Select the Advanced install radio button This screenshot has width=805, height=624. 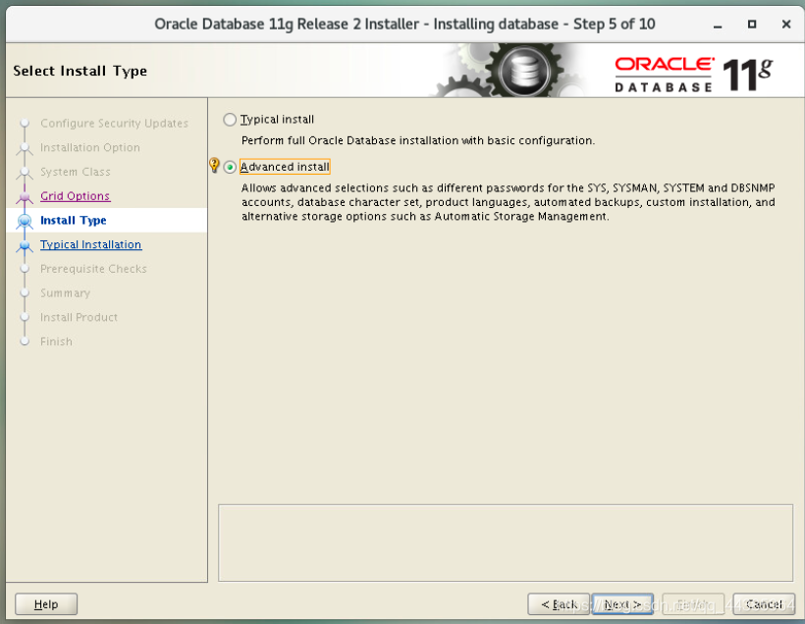coord(230,167)
